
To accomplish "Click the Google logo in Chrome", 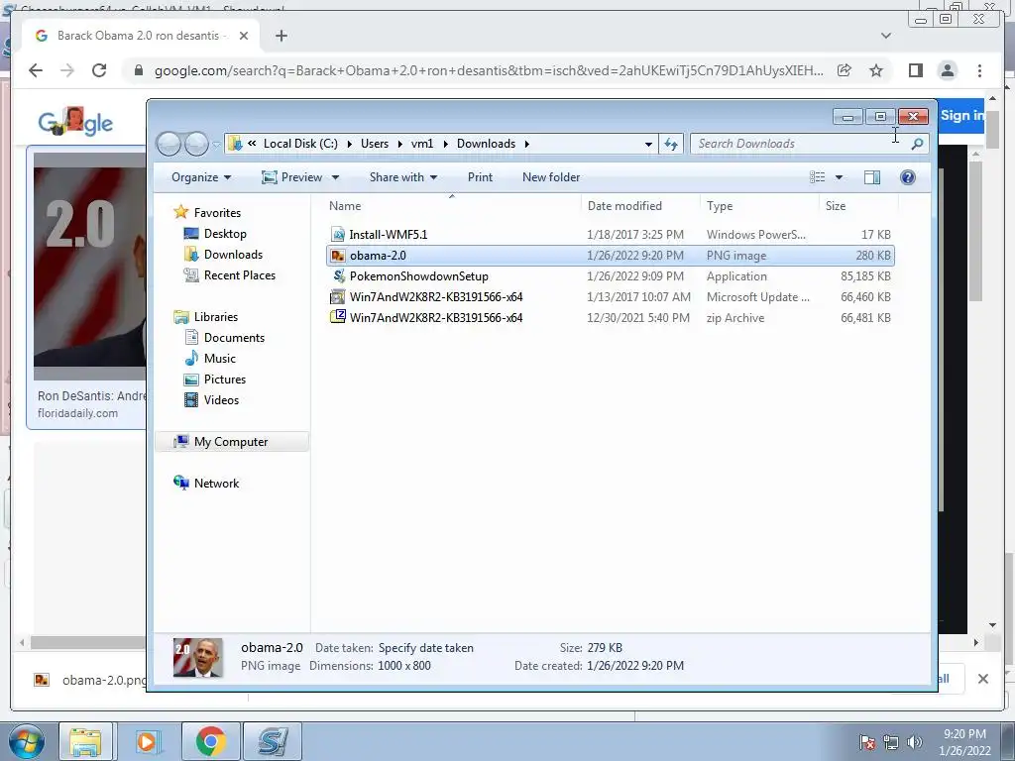I will [x=75, y=122].
